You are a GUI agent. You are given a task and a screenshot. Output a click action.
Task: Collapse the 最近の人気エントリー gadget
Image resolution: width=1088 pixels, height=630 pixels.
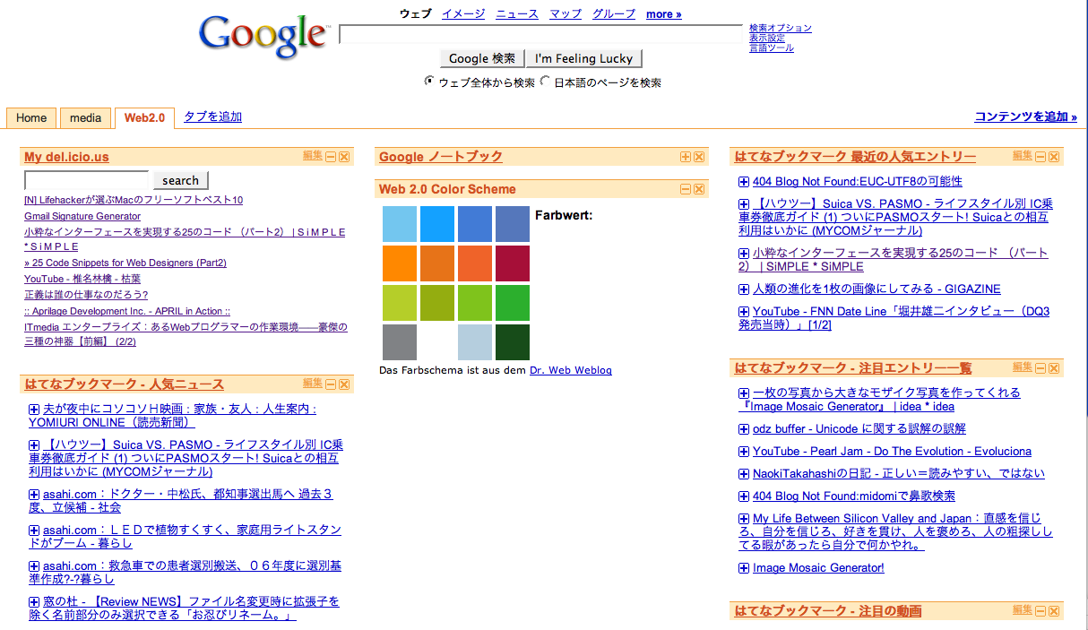coord(1041,157)
